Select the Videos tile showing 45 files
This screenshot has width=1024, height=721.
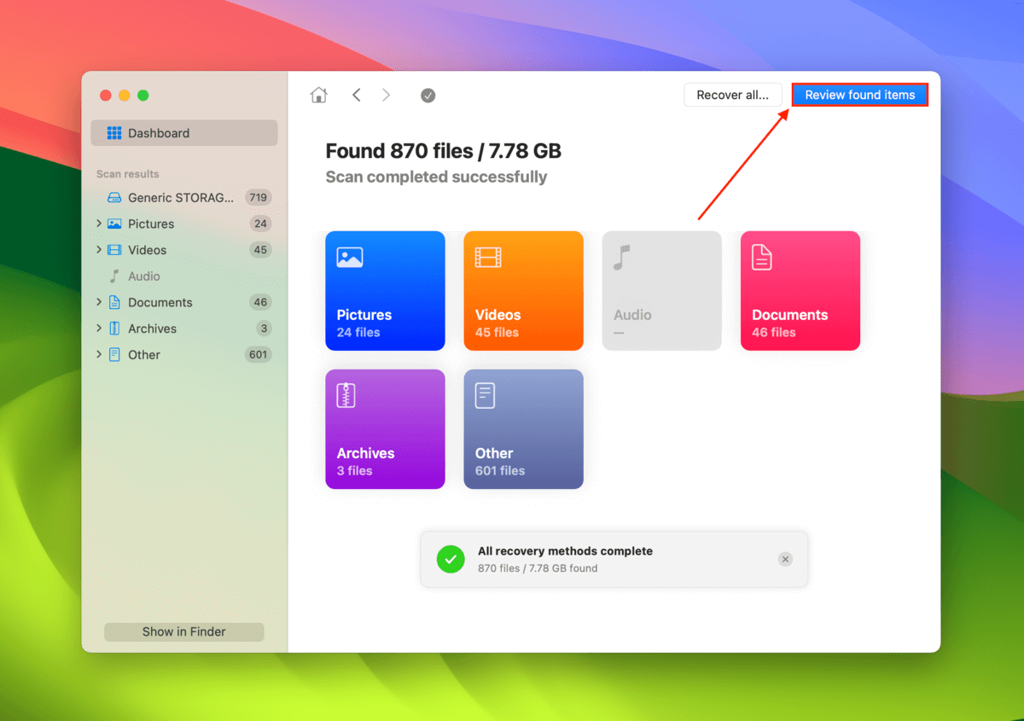tap(523, 290)
